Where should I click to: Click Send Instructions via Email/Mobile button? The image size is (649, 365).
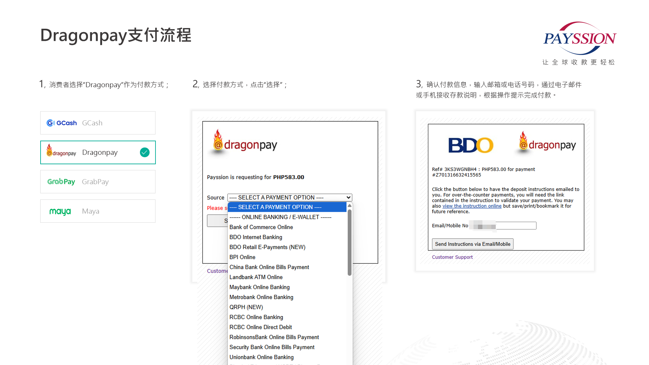[473, 244]
